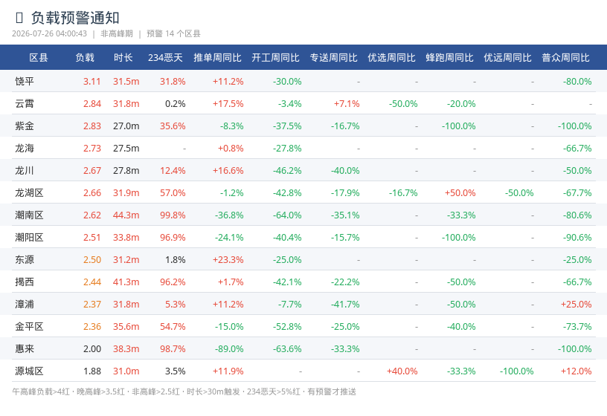Click 漳浦 普众周同比 value +25.0%

[x=577, y=305]
